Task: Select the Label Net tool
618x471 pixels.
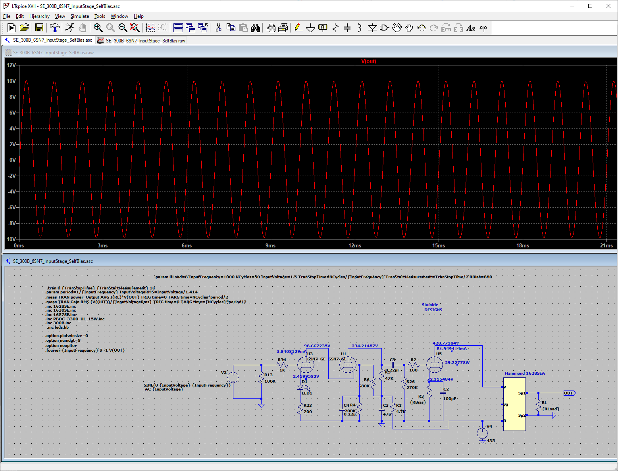Action: 323,28
